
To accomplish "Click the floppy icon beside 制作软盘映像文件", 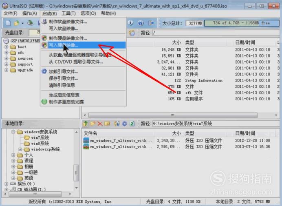I will pyautogui.click(x=44, y=22).
